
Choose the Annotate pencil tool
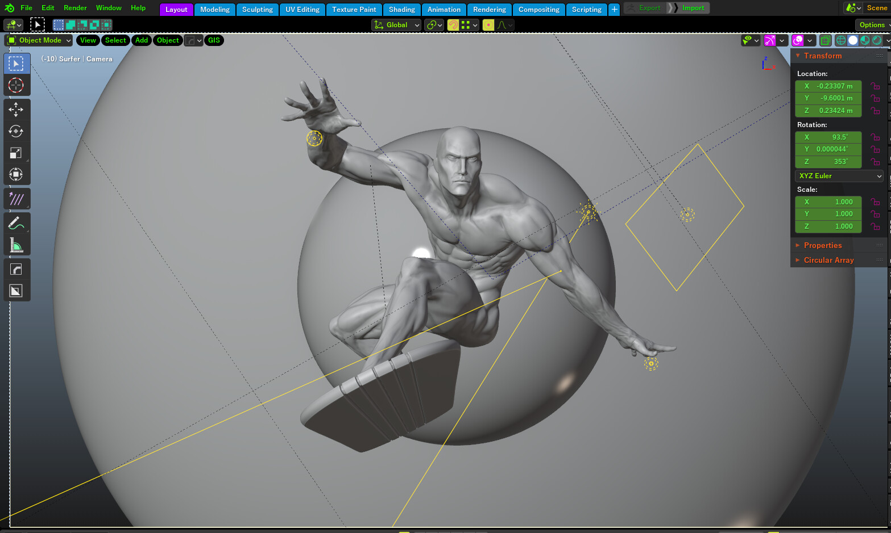tap(16, 223)
